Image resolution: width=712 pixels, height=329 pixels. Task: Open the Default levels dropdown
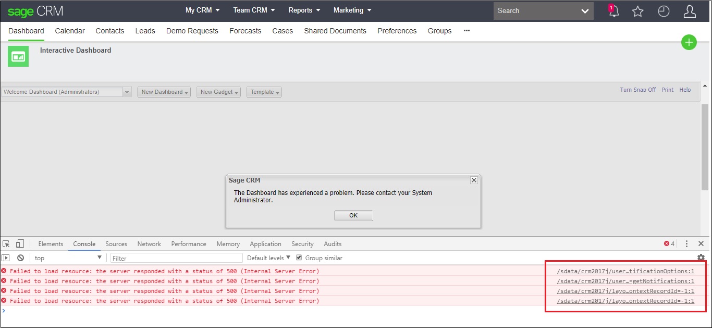[x=269, y=258]
